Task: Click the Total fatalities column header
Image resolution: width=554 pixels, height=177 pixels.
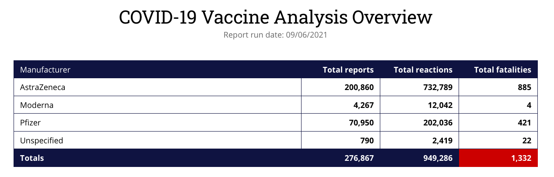Action: tap(502, 69)
